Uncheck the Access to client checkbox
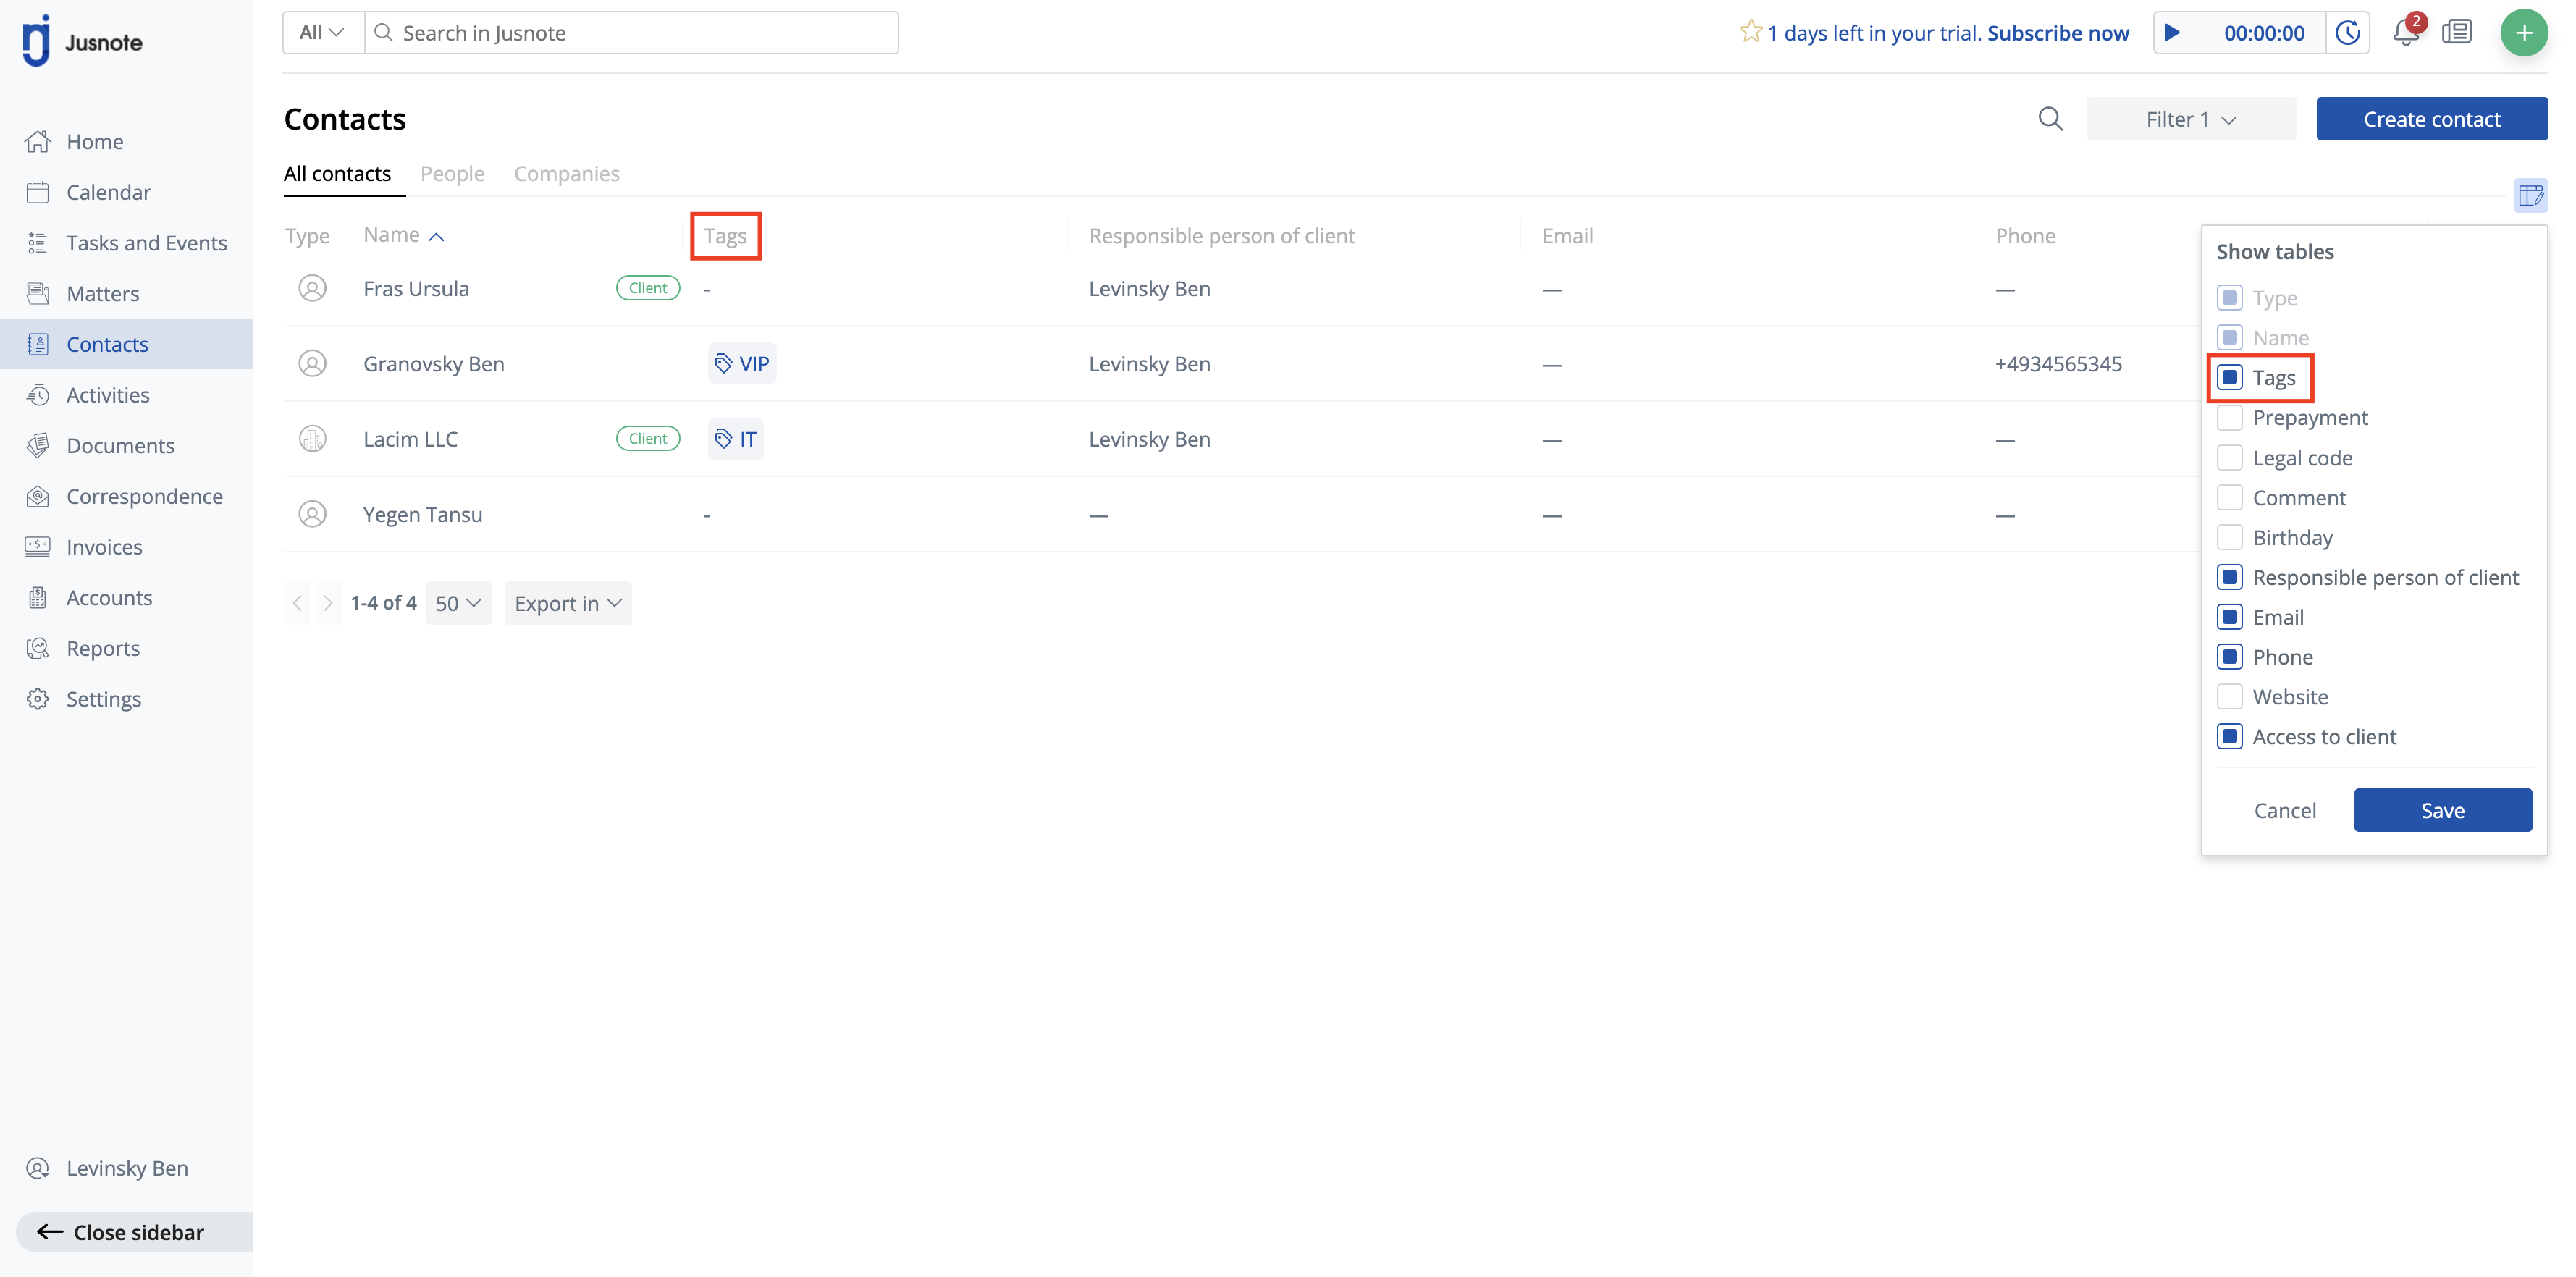This screenshot has height=1277, width=2576. click(x=2230, y=736)
